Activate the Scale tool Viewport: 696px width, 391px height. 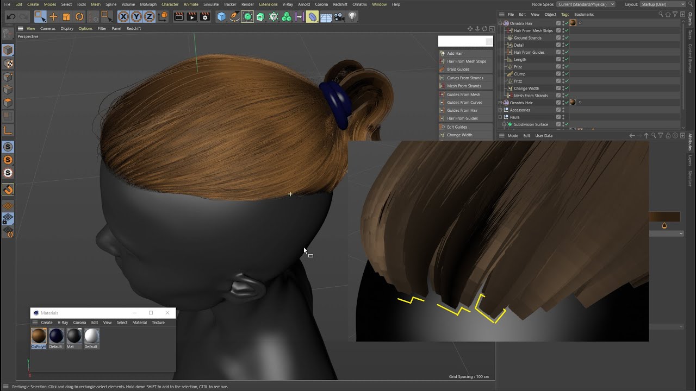pos(66,17)
